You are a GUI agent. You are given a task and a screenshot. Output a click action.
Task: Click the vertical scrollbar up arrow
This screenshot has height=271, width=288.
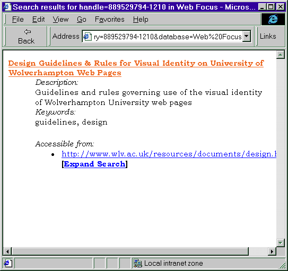pyautogui.click(x=280, y=55)
